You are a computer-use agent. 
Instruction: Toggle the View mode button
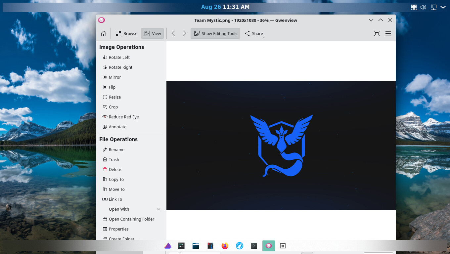click(x=153, y=33)
